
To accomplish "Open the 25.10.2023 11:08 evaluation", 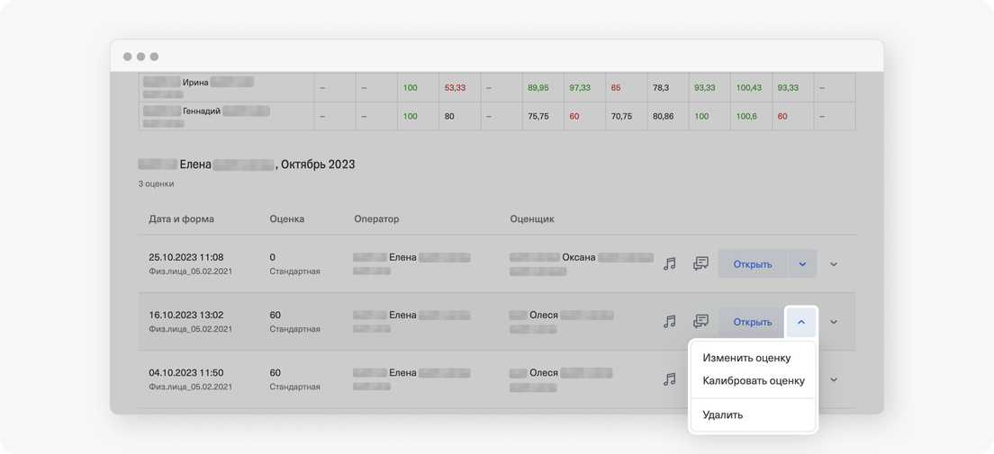I will (x=753, y=264).
